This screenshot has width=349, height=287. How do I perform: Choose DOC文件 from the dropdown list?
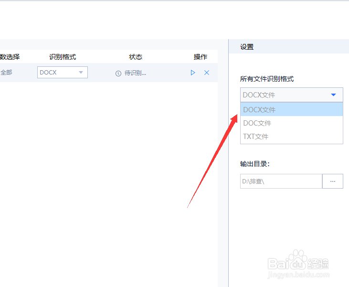pyautogui.click(x=292, y=123)
